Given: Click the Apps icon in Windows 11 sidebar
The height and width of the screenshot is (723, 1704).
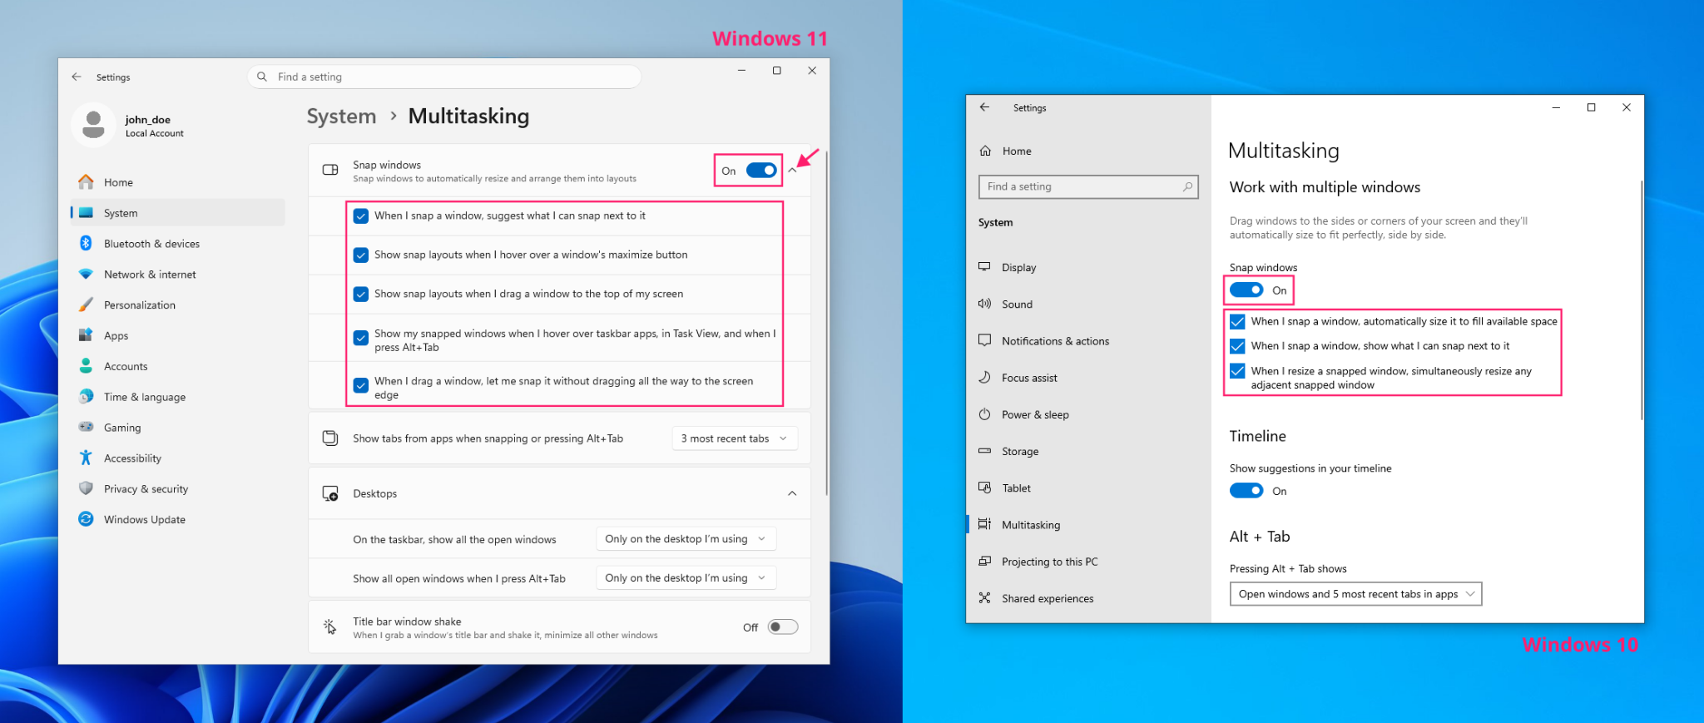Looking at the screenshot, I should click(86, 336).
